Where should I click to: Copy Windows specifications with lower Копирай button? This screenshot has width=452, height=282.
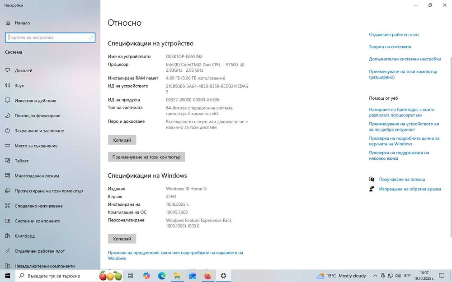coord(122,239)
